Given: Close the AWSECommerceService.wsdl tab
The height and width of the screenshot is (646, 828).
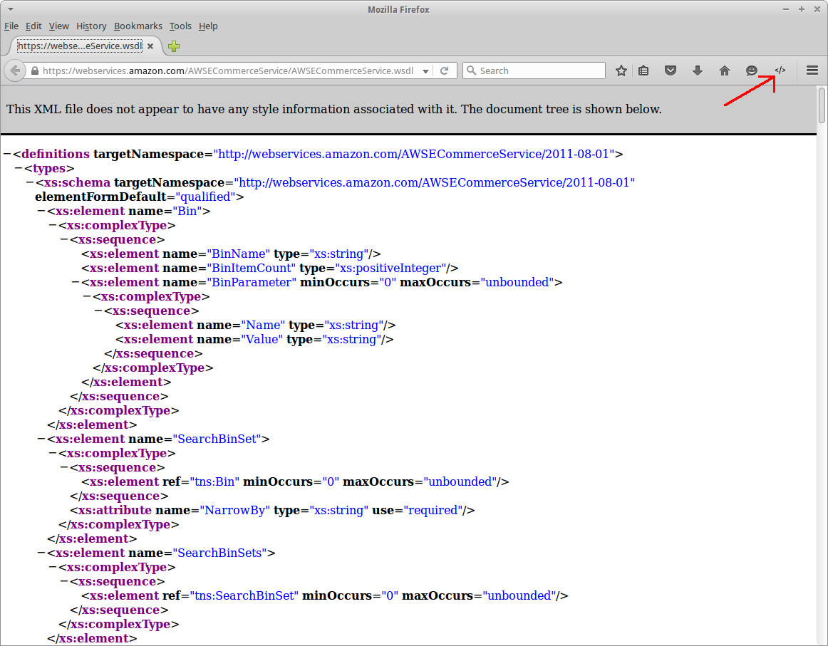Looking at the screenshot, I should (x=150, y=46).
